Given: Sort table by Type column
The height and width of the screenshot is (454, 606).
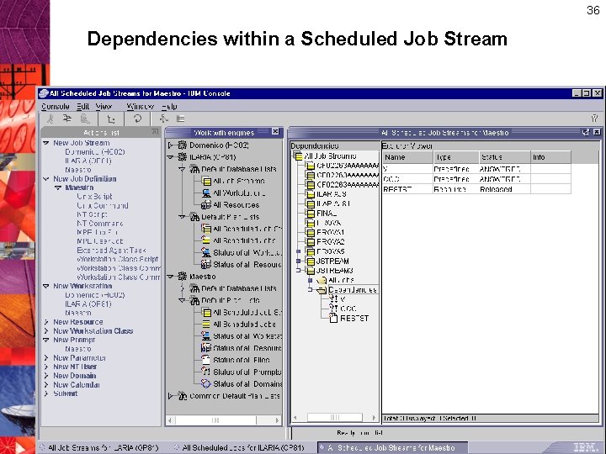Looking at the screenshot, I should [x=455, y=157].
